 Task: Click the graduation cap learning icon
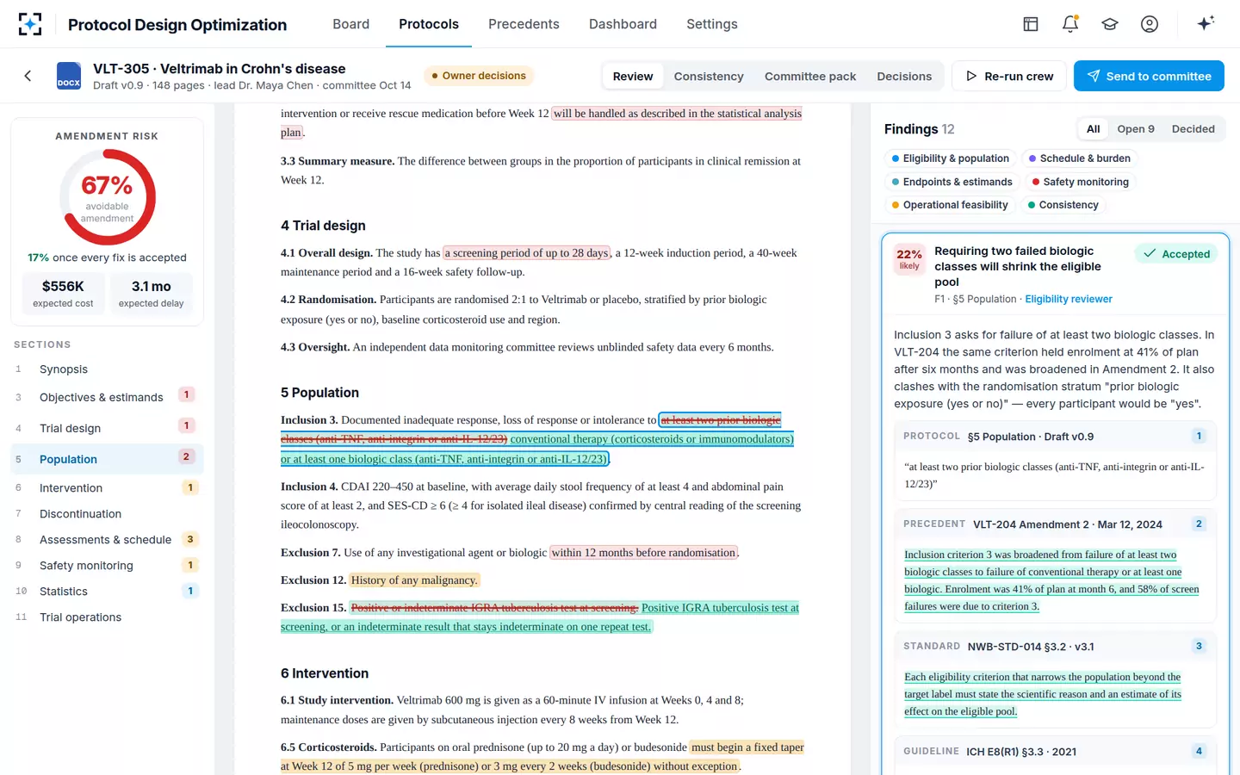click(1110, 24)
